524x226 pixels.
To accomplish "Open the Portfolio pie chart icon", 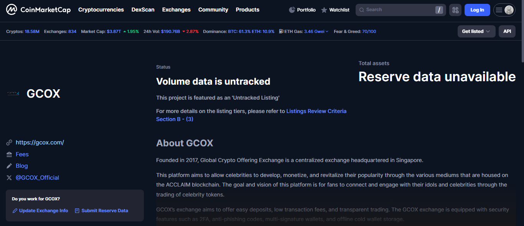I will click(x=292, y=10).
